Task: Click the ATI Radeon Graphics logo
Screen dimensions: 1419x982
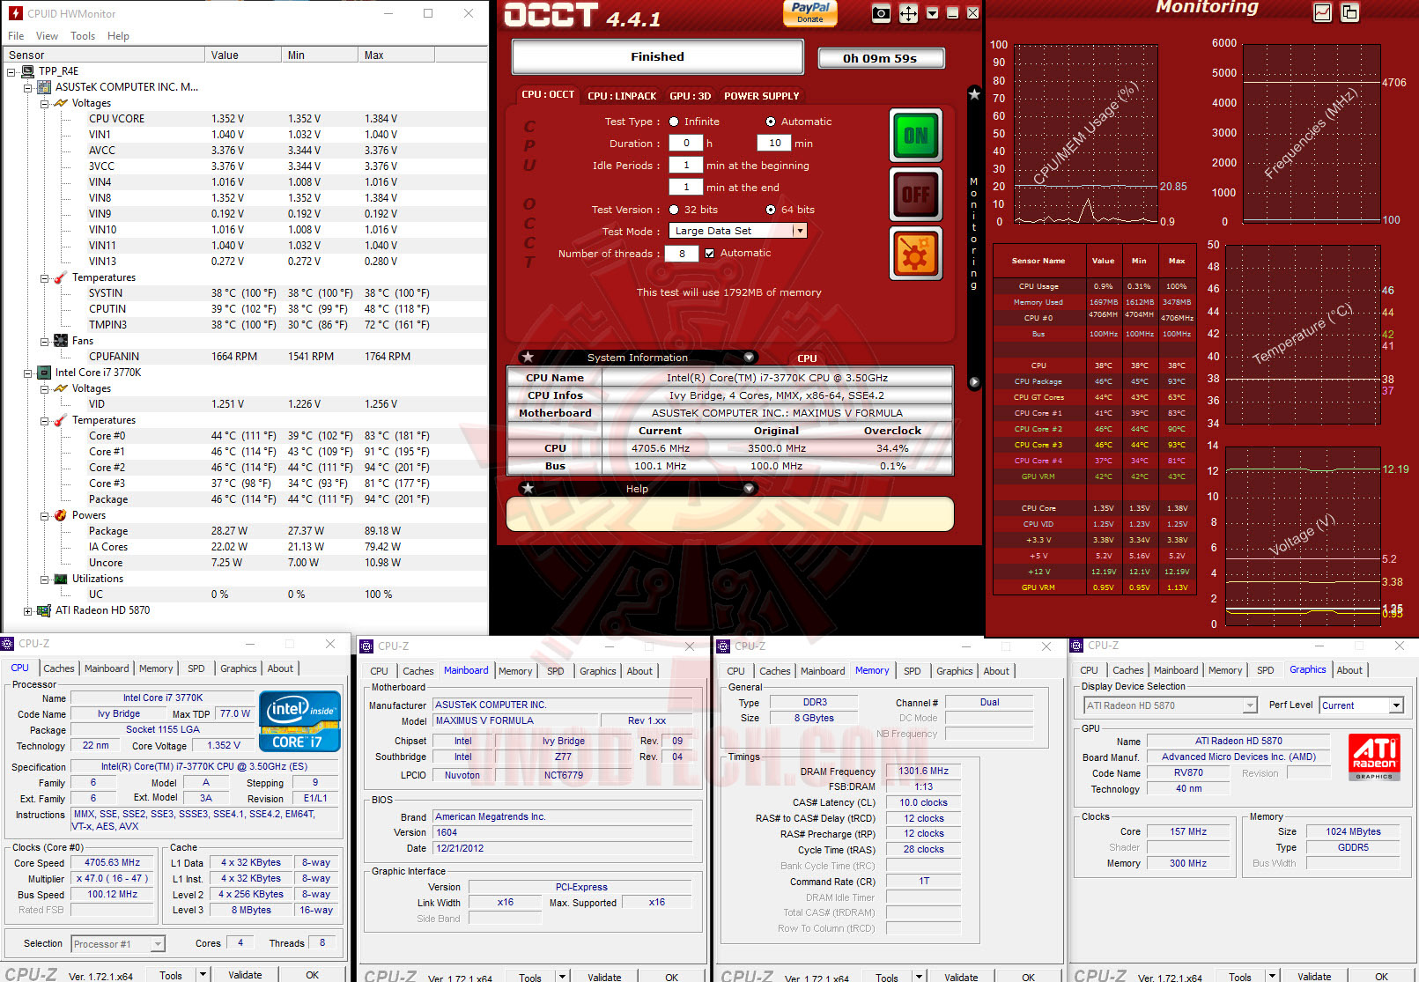Action: click(1374, 758)
